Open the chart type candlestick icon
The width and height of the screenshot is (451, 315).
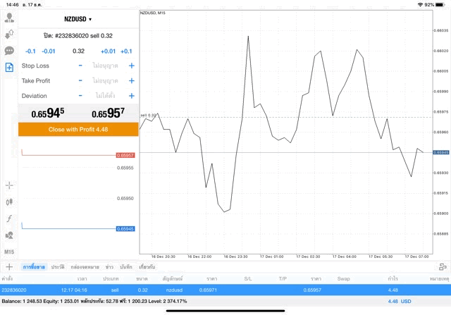(x=9, y=202)
